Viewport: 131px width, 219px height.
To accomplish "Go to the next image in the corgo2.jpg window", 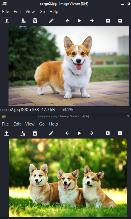I will click(x=92, y=21).
